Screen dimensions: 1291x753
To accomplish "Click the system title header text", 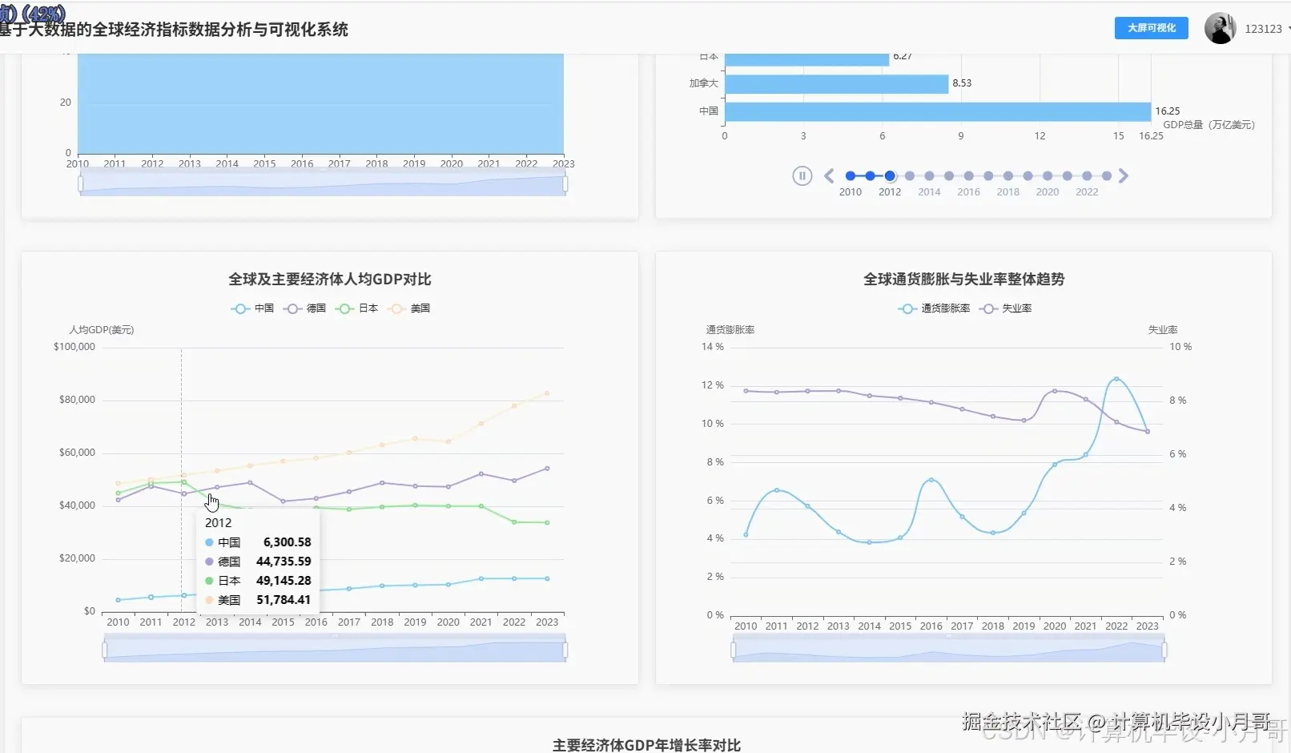I will (176, 30).
